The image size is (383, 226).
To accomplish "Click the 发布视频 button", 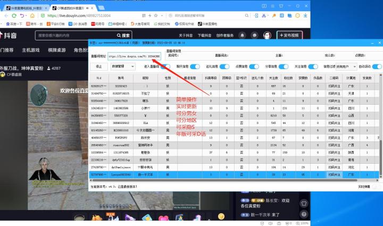I will [x=289, y=36].
